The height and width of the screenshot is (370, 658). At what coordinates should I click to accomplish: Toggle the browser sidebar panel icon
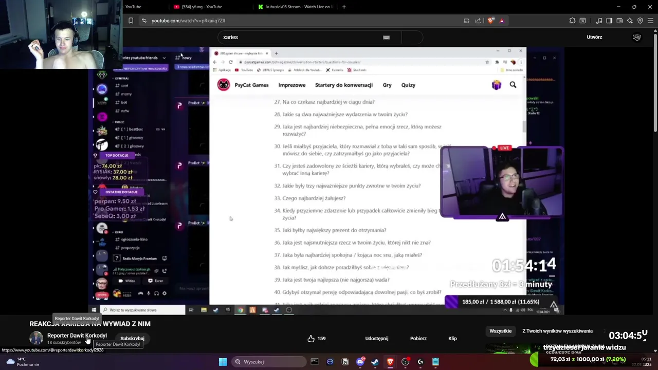(609, 21)
